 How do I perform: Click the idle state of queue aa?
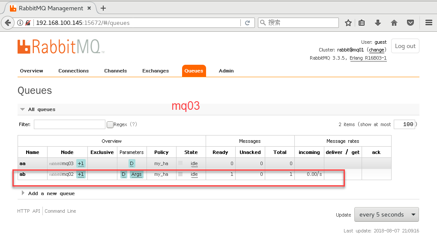pos(194,164)
